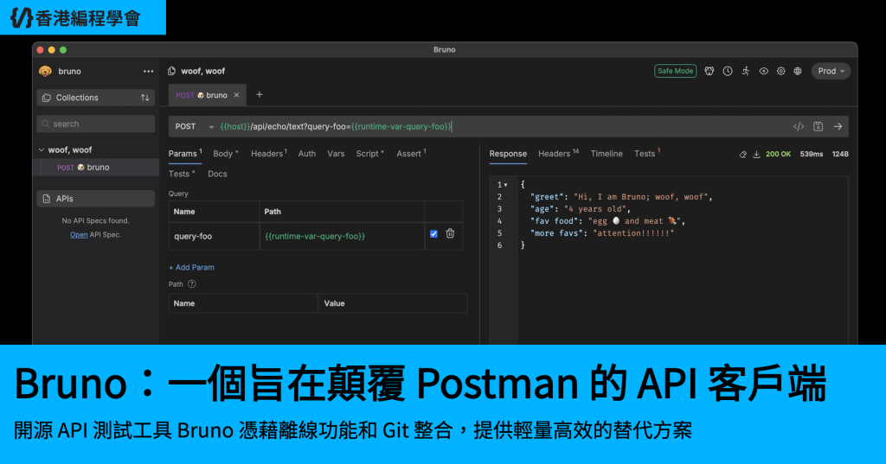Open the API Spec link
Viewport: 886px width, 464px height.
(x=79, y=234)
